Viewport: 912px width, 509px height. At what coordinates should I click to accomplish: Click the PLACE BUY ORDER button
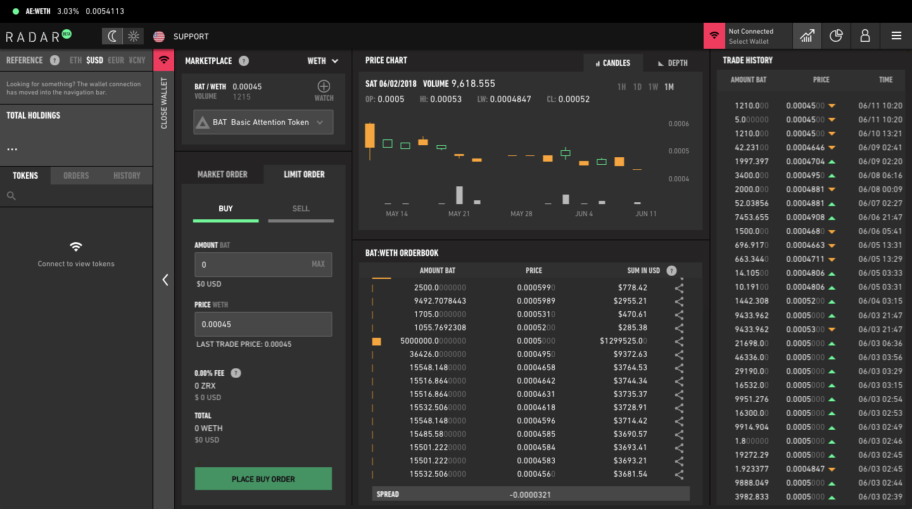pyautogui.click(x=263, y=479)
